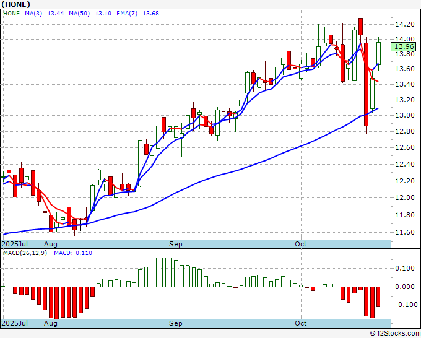Click the MA(3) indicator label
The width and height of the screenshot is (421, 338).
click(x=33, y=14)
